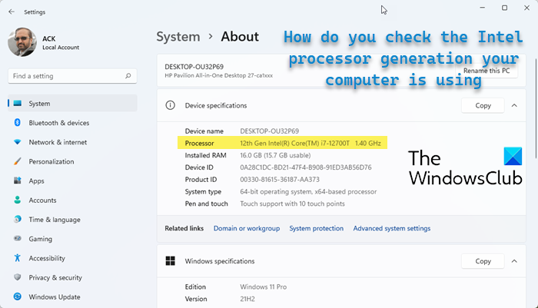Click the Network & internet wifi icon
Viewport: 538px width, 308px height.
pos(18,141)
